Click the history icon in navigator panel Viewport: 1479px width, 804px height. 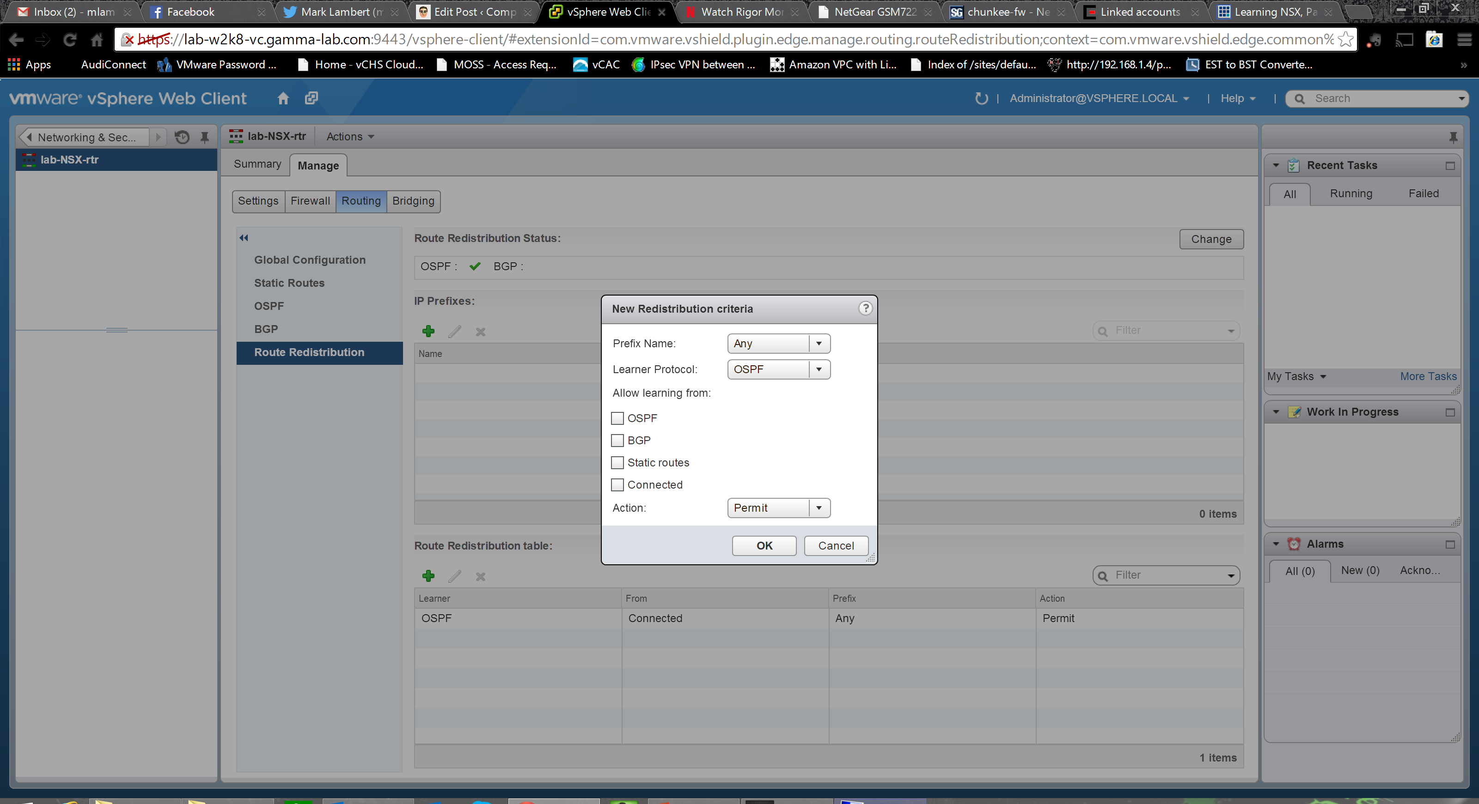(x=182, y=137)
